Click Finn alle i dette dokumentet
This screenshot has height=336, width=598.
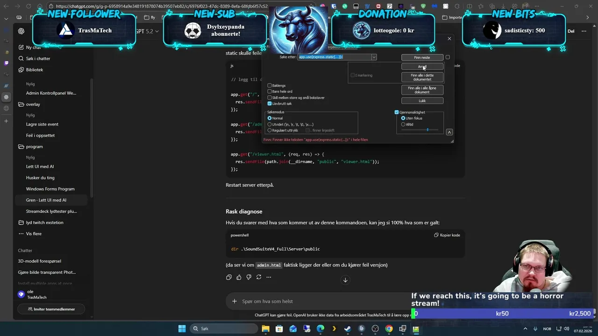click(x=422, y=77)
